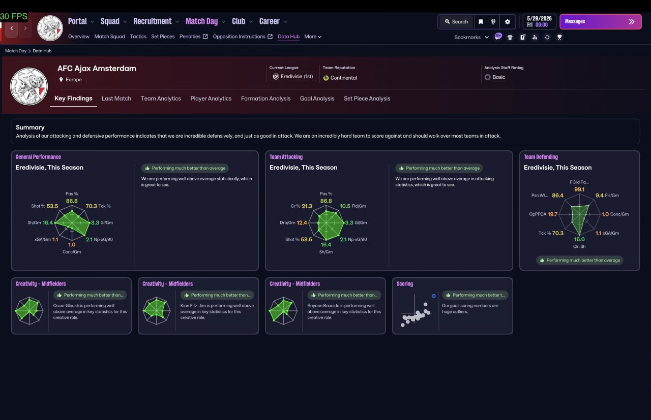
Task: Click the blue outlier dot in Scoring chart
Action: 433,296
